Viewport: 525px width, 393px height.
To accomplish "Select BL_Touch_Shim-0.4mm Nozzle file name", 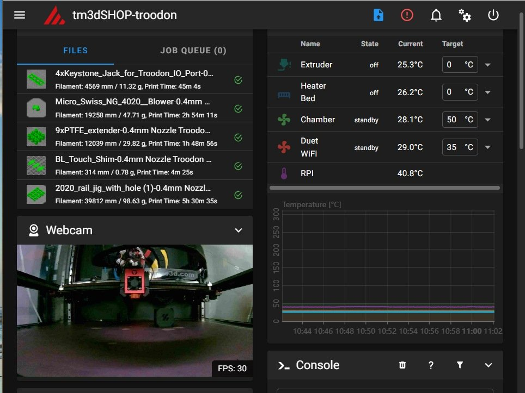I will (133, 159).
